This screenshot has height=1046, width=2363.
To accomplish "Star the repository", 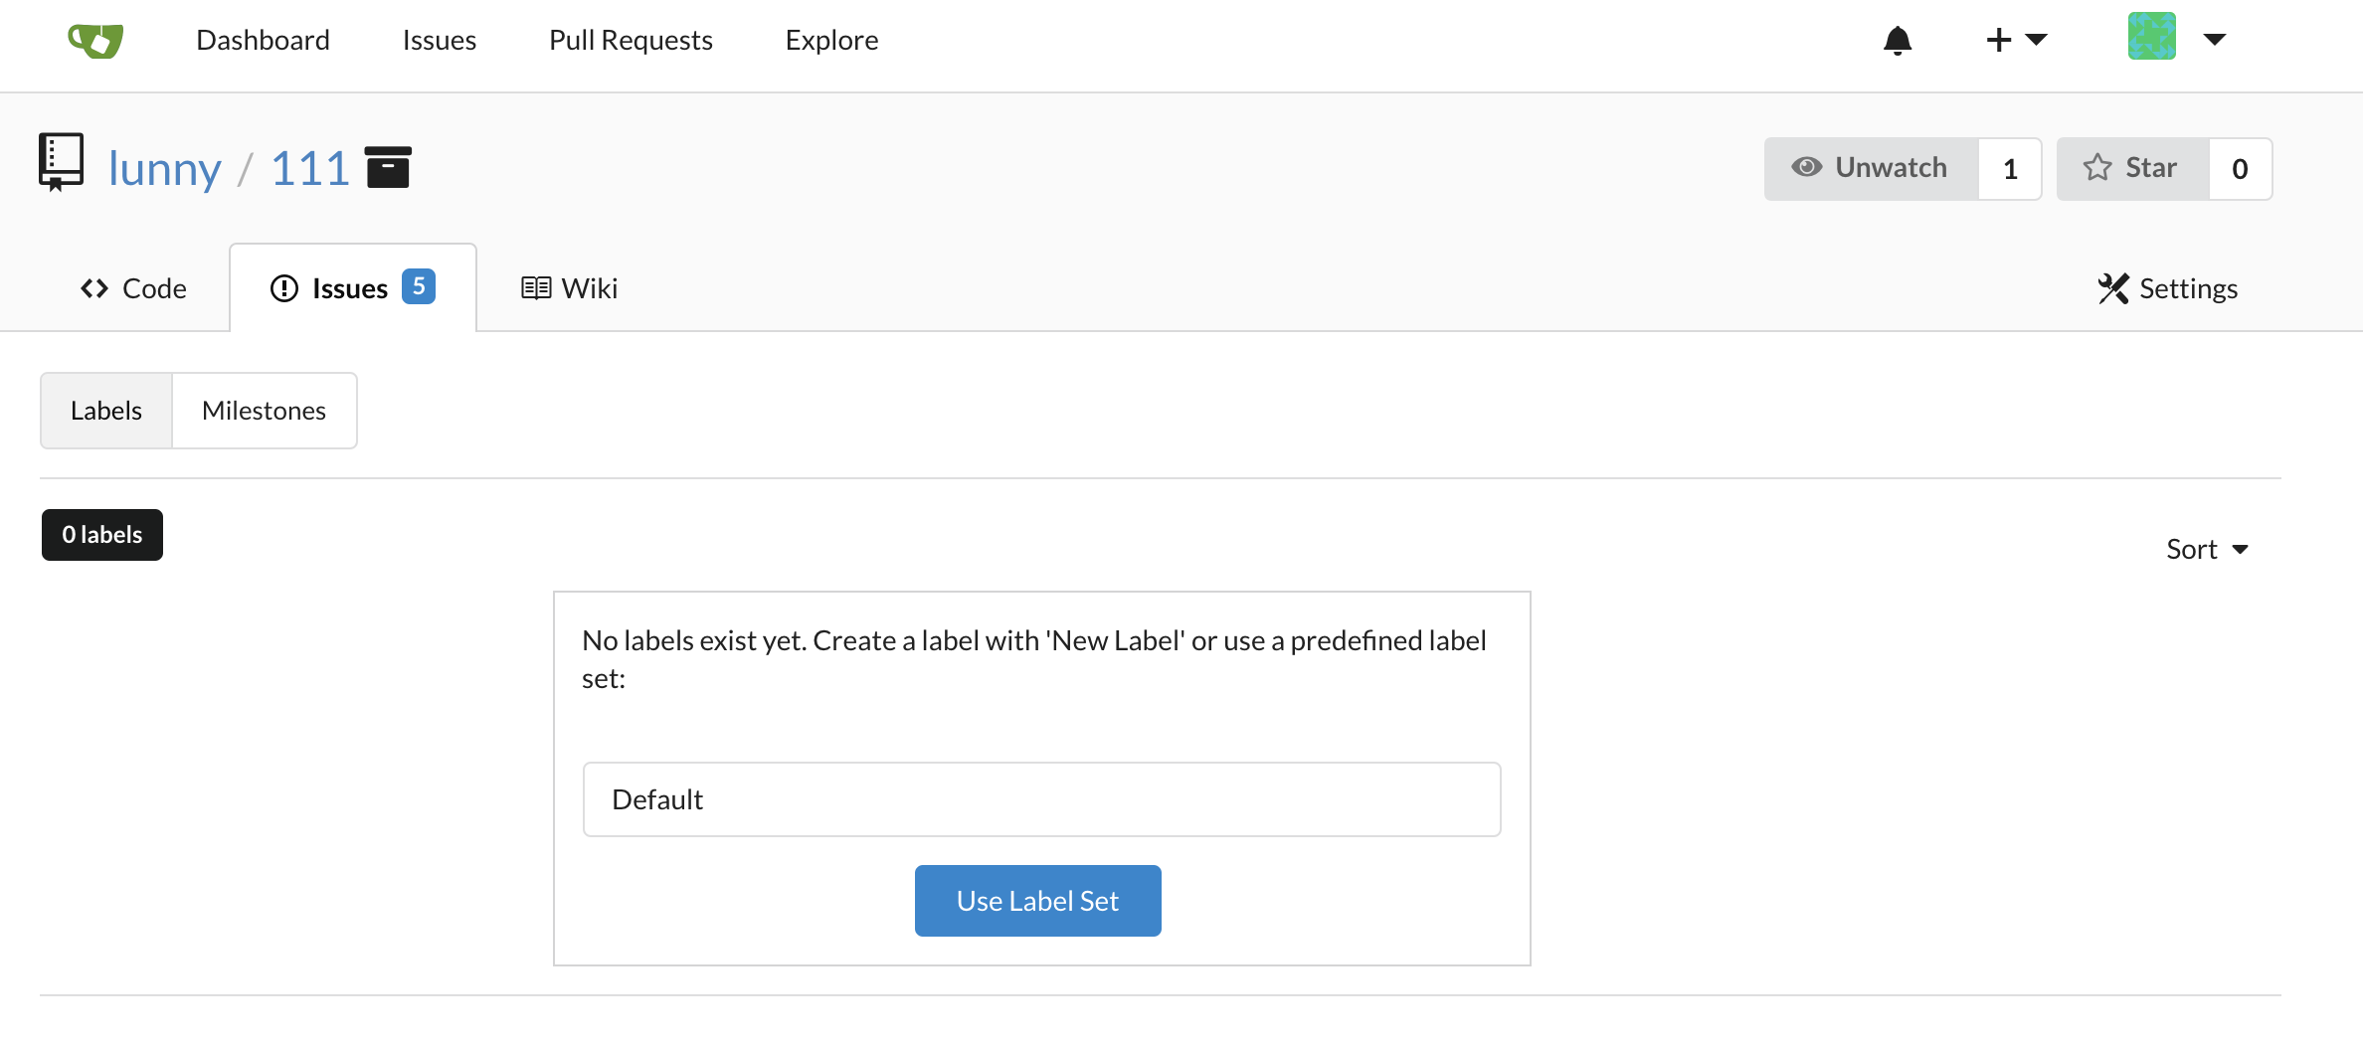I will (2132, 168).
